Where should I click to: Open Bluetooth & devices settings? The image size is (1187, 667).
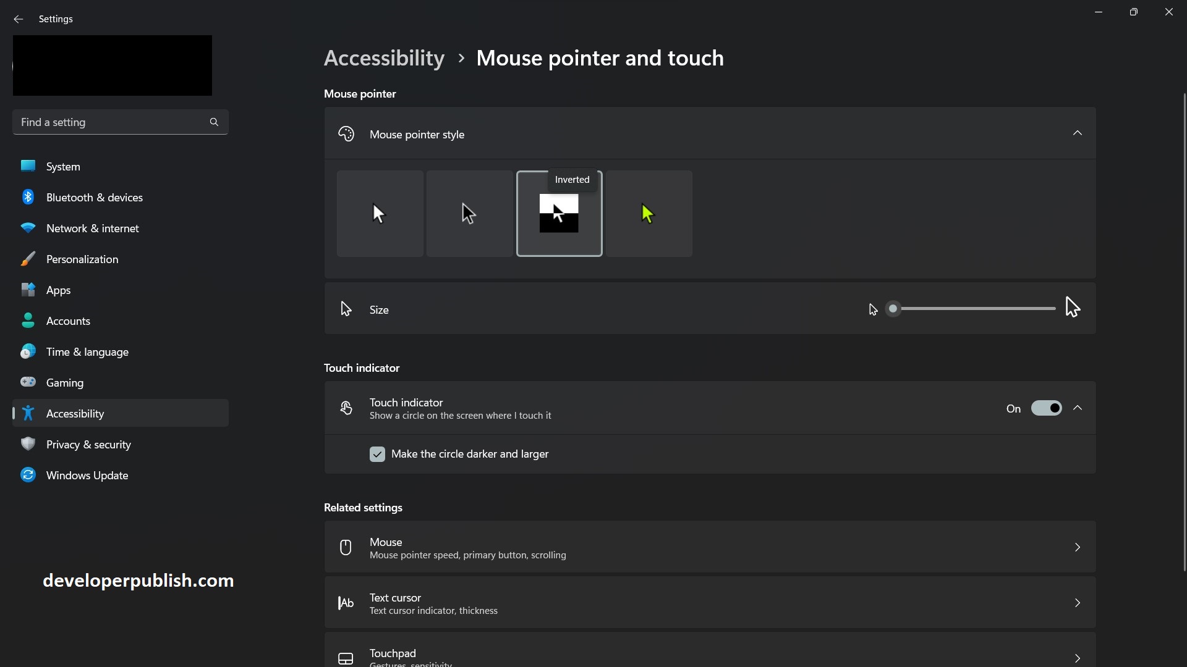(94, 197)
